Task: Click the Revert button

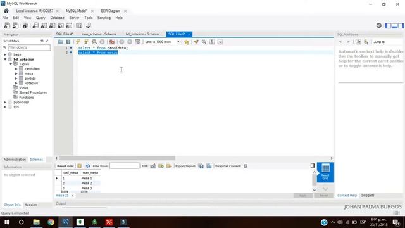Action: pos(324,196)
